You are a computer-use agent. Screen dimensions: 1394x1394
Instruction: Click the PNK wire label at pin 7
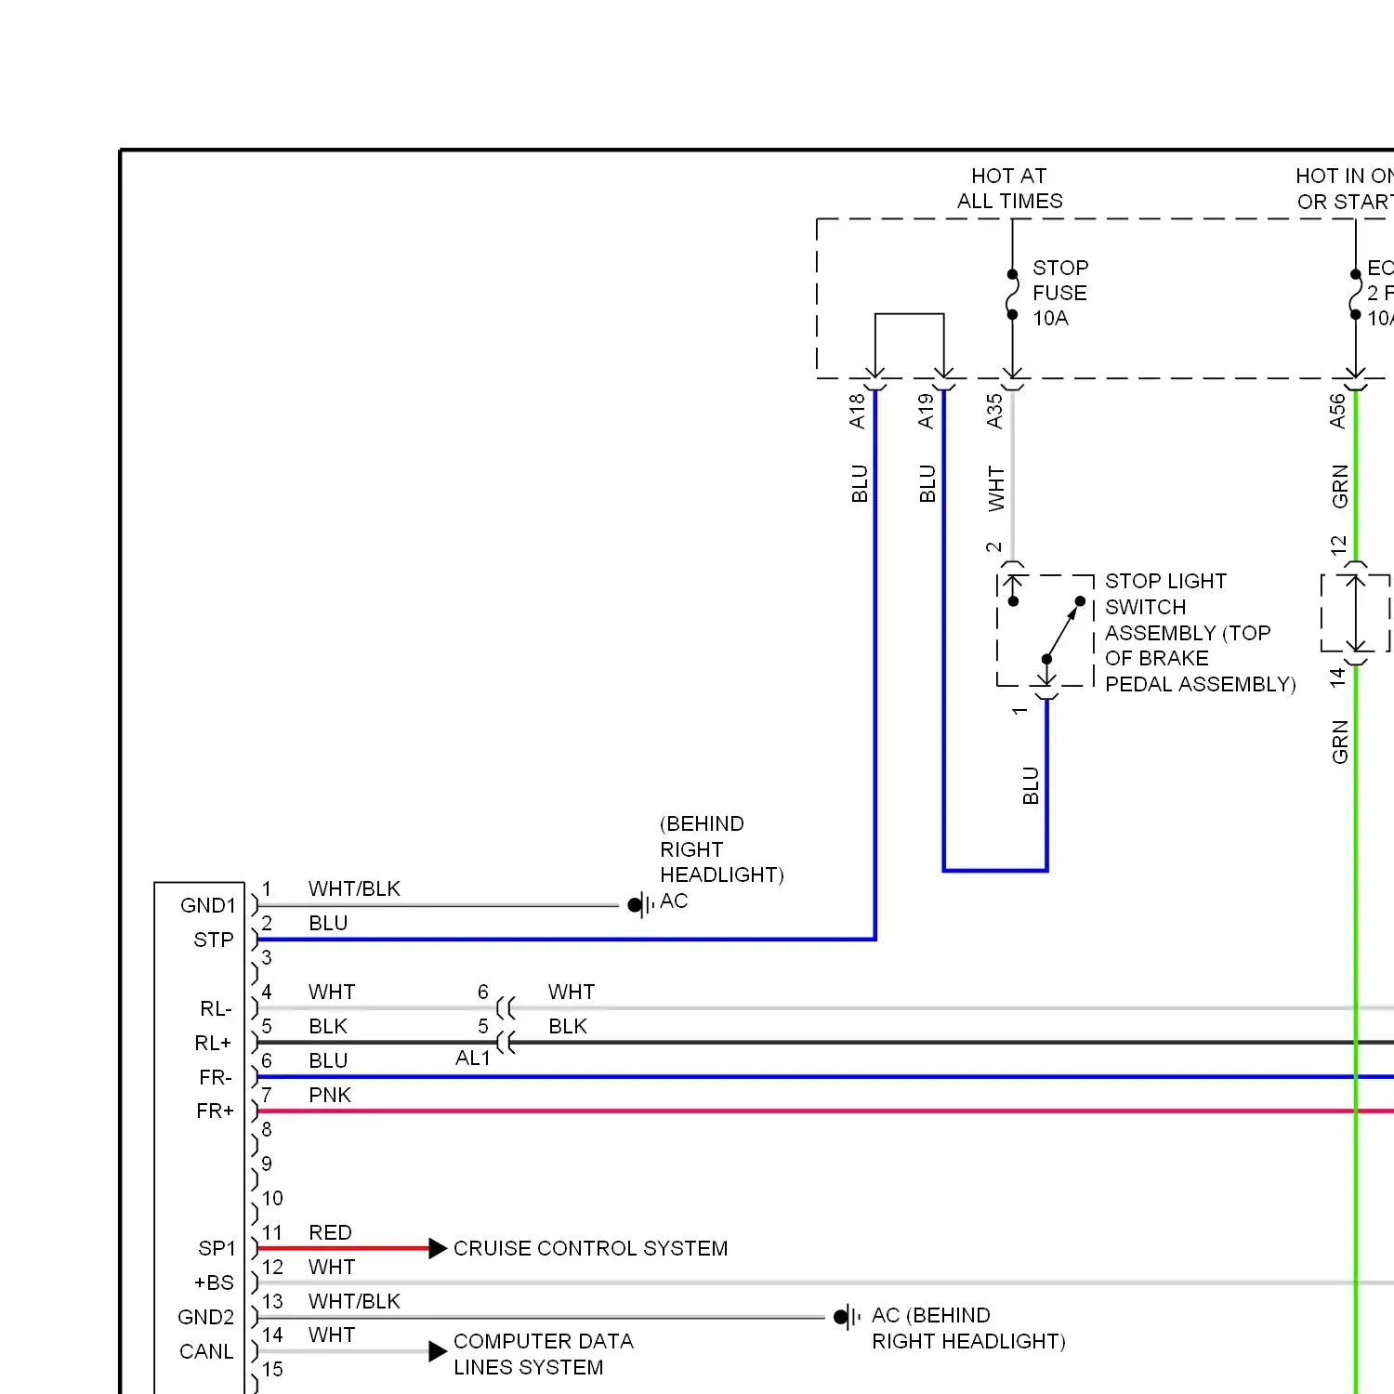pyautogui.click(x=330, y=1096)
